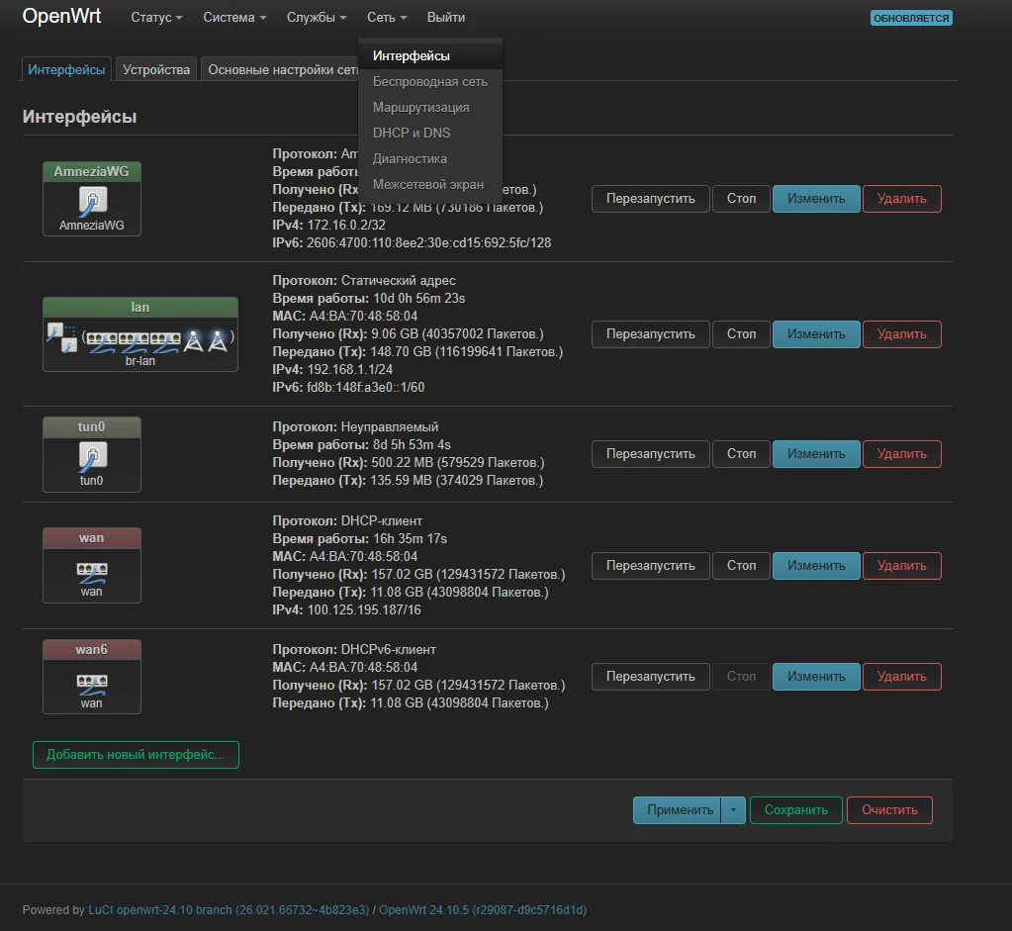The height and width of the screenshot is (931, 1012).
Task: Select Диагностика from the menu
Action: (430, 159)
